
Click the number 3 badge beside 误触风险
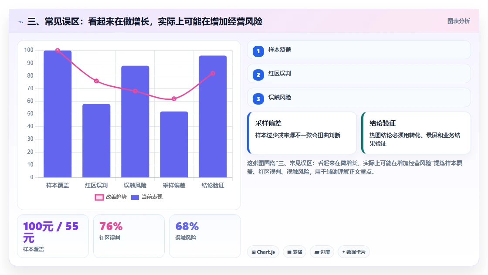(x=258, y=99)
